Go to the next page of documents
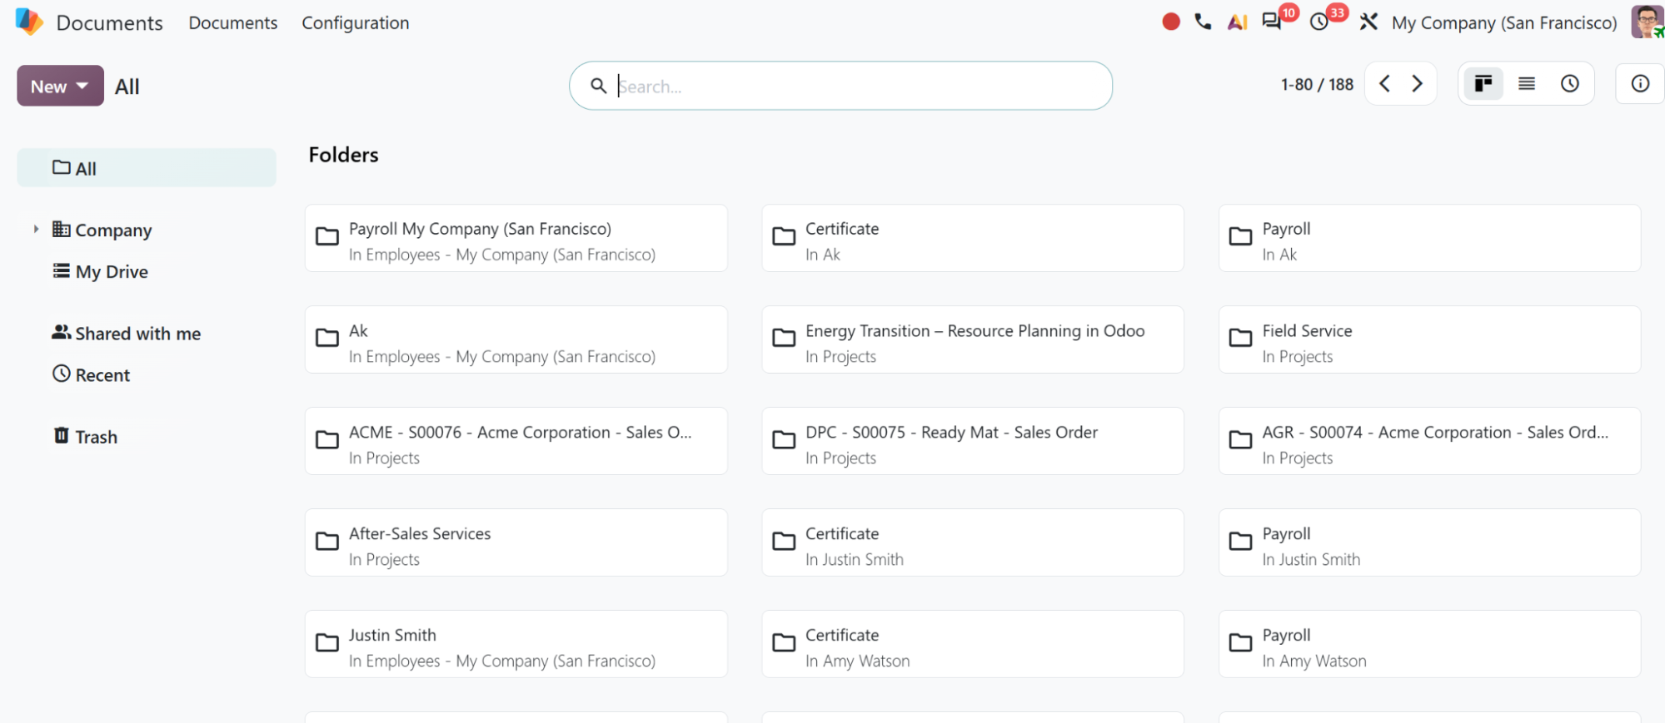 pyautogui.click(x=1417, y=83)
